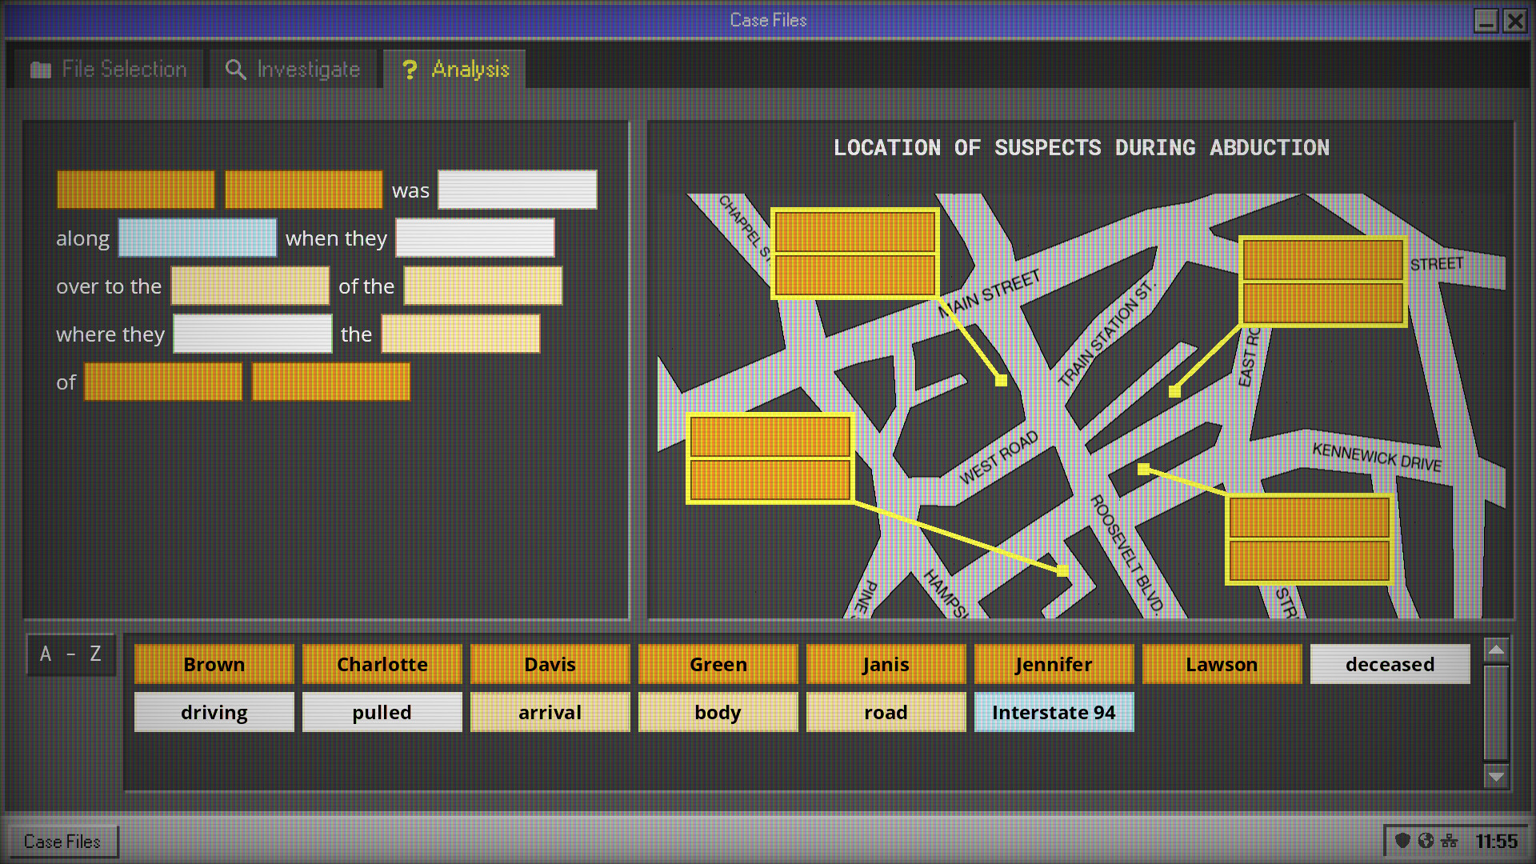Screen dimensions: 1536x864
Task: Select the "deceased" word tile
Action: (x=1389, y=664)
